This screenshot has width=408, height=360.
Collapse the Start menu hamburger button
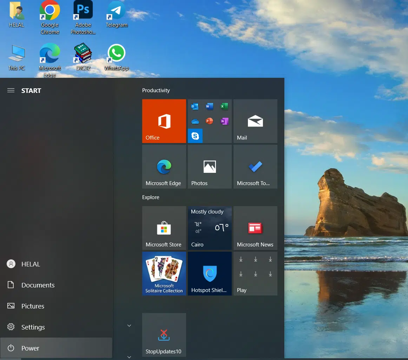(11, 90)
